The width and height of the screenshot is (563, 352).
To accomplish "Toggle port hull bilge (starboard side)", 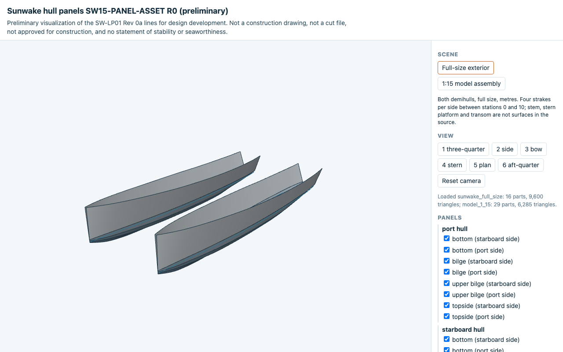I will [446, 261].
